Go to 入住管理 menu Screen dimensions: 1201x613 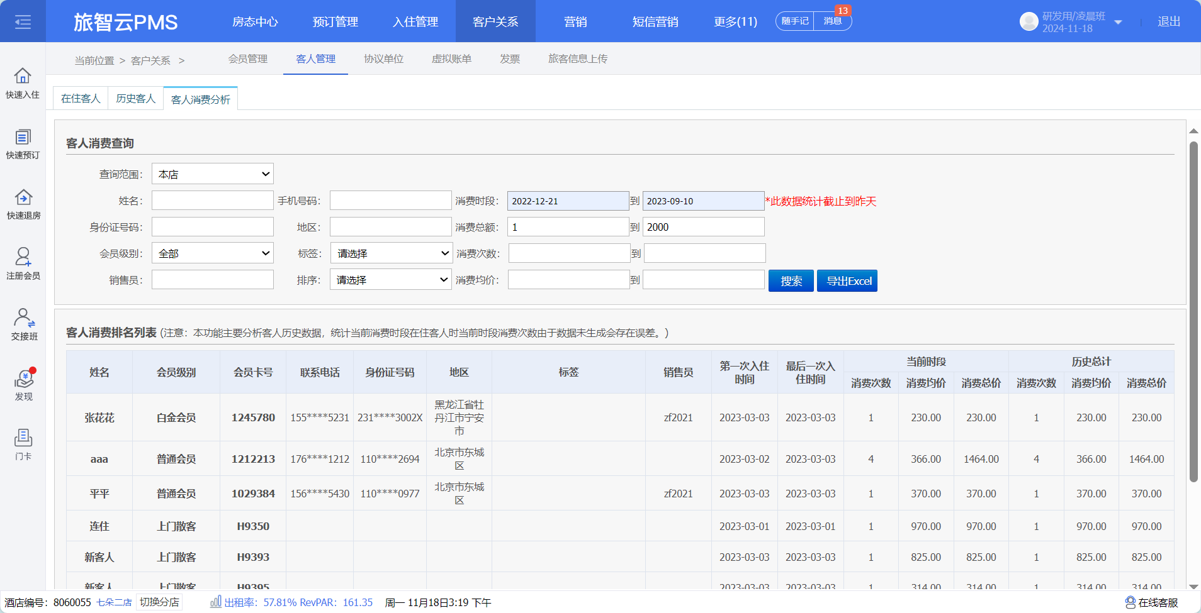point(415,21)
